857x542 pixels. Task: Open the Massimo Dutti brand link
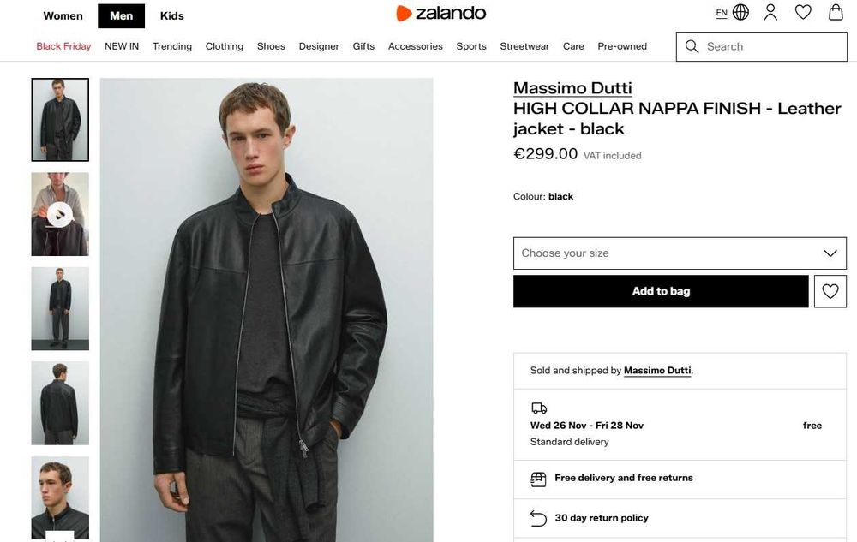[572, 87]
